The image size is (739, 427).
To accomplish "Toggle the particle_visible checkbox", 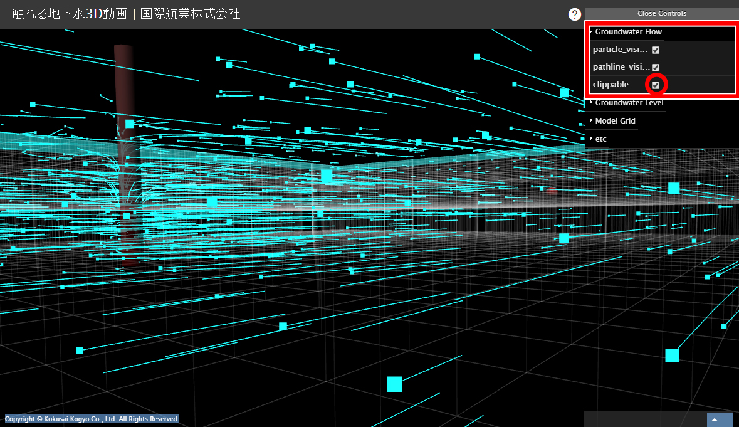I will pos(656,50).
